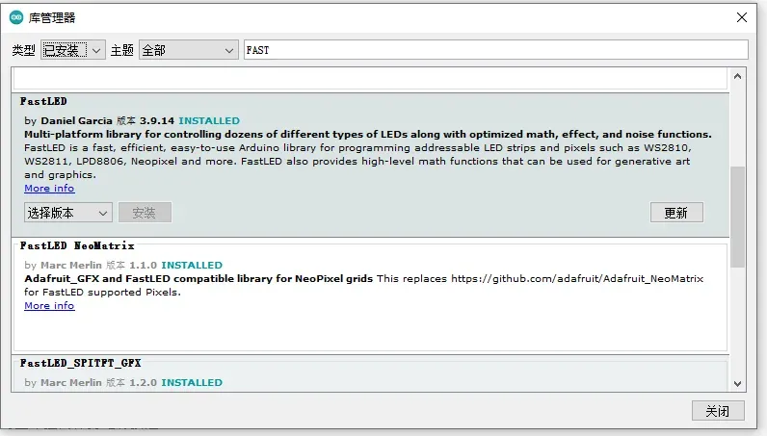This screenshot has width=767, height=436.
Task: Click the vertical scrollbar thumb
Action: coord(738,215)
